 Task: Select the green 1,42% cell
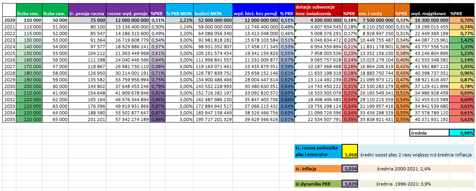coord(462,39)
